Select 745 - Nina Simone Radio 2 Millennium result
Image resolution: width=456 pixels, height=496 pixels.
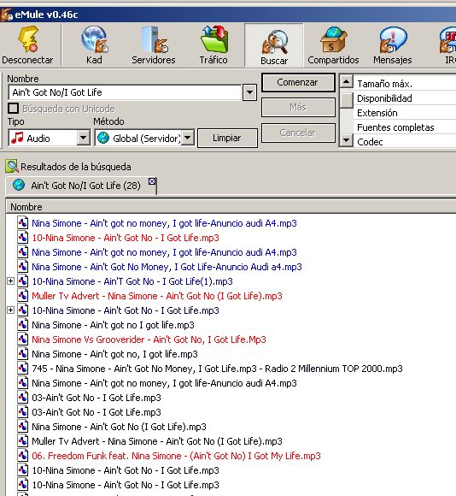217,369
